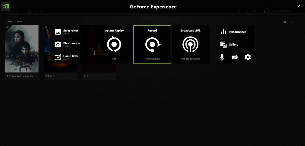Click the Photo mode label
Image resolution: width=305 pixels, height=146 pixels.
click(x=71, y=43)
